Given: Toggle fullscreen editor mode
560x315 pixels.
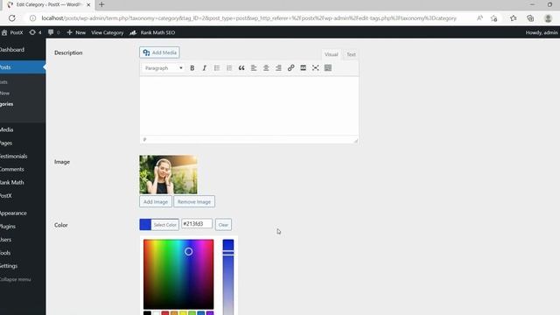Looking at the screenshot, I should click(x=315, y=68).
